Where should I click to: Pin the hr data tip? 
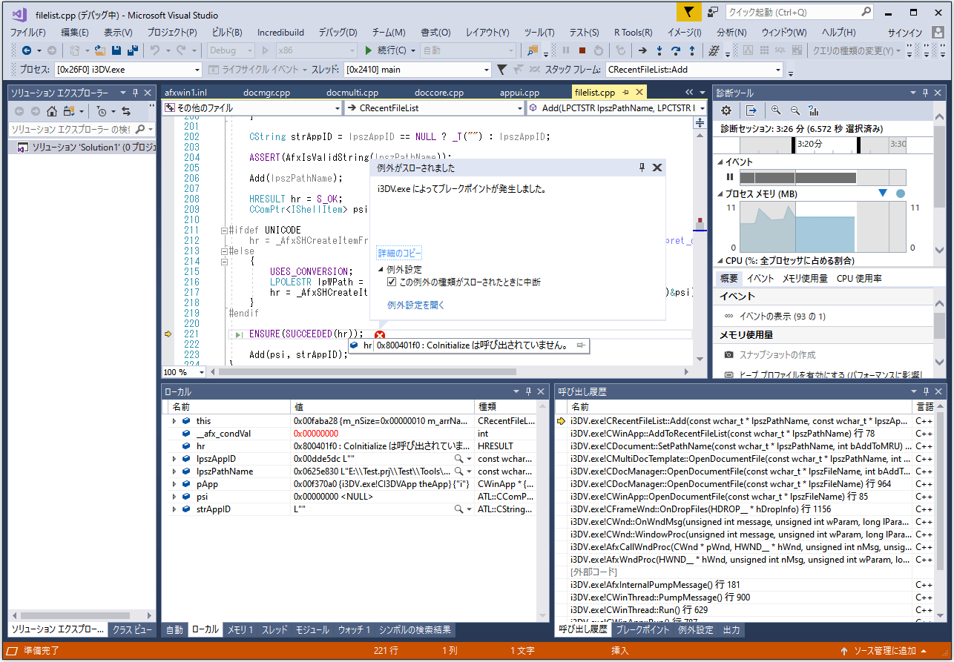[x=580, y=345]
